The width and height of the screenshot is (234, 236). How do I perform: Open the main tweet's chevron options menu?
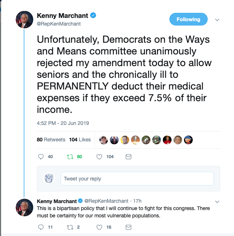pyautogui.click(x=217, y=19)
